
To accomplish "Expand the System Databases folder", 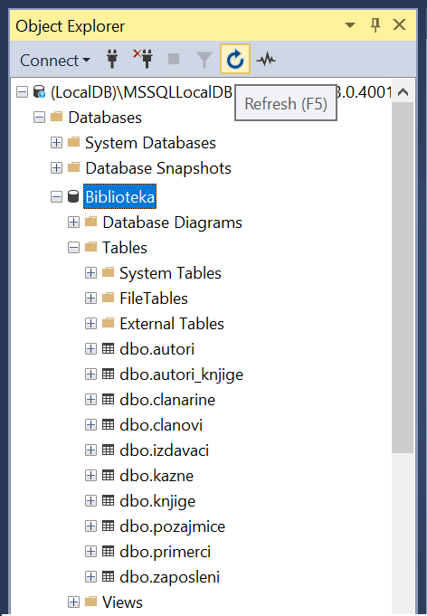I will point(57,142).
